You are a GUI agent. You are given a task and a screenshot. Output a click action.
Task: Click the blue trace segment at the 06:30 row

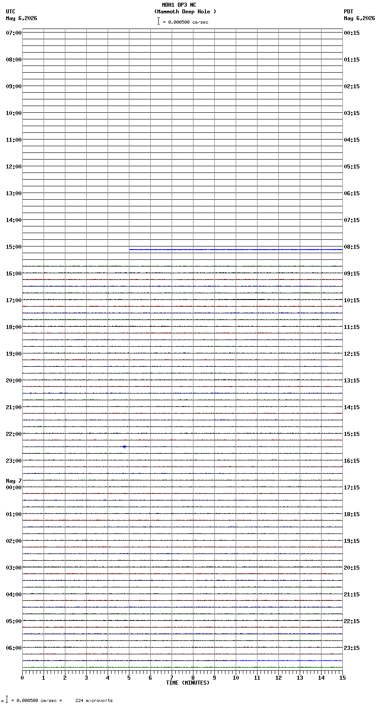(289, 661)
